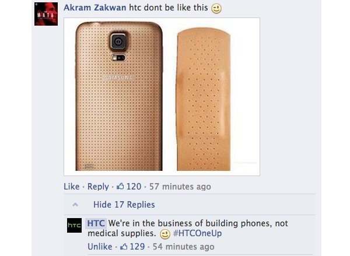Viewport: 350px width, 256px height.
Task: Unlike the HTC reply
Action: [x=100, y=247]
